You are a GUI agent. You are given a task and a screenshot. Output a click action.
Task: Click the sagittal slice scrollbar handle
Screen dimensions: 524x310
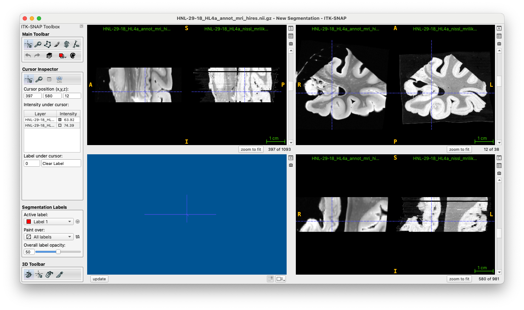291,86
